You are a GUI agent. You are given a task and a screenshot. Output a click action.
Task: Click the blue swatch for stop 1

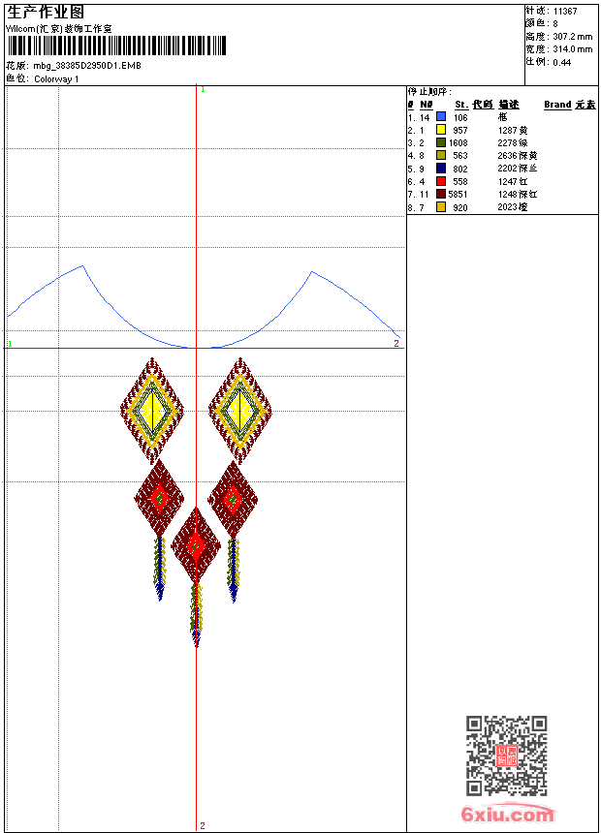[441, 116]
